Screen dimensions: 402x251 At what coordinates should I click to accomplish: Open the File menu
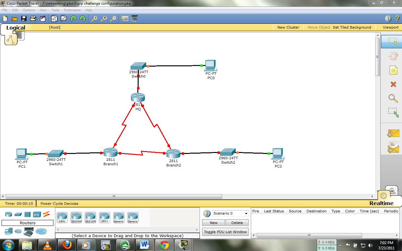pyautogui.click(x=5, y=10)
